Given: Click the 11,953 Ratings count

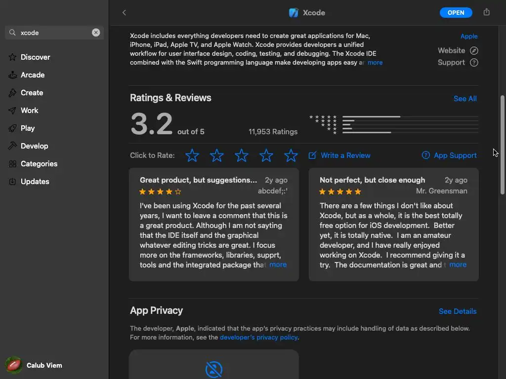Looking at the screenshot, I should (x=273, y=131).
